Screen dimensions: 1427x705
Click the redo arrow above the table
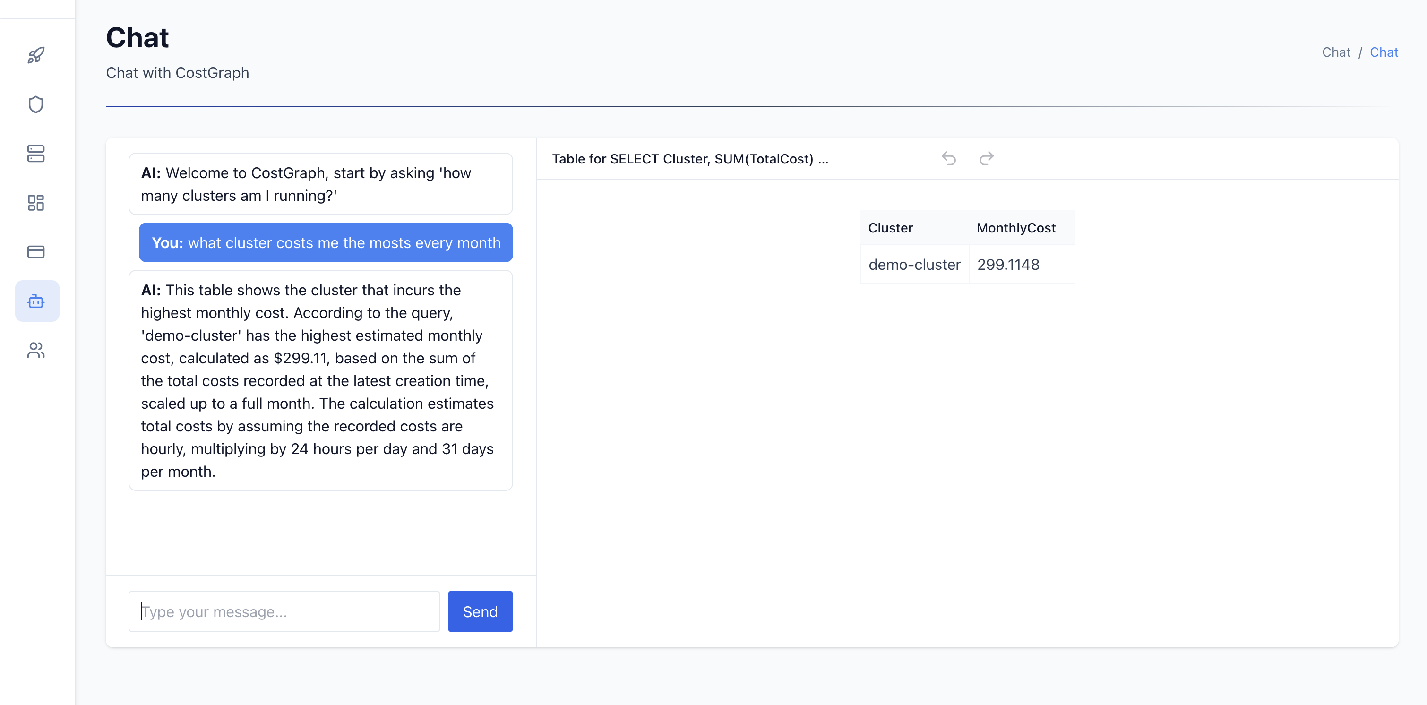coord(986,159)
